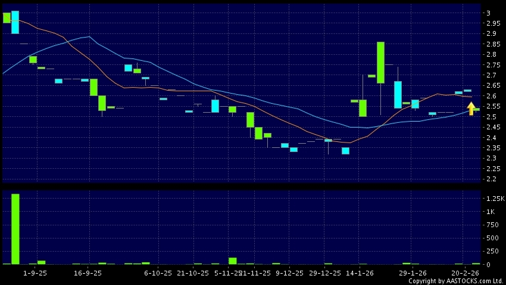Select the 16-9-25 date on the axis
Image resolution: width=506 pixels, height=285 pixels.
click(87, 272)
